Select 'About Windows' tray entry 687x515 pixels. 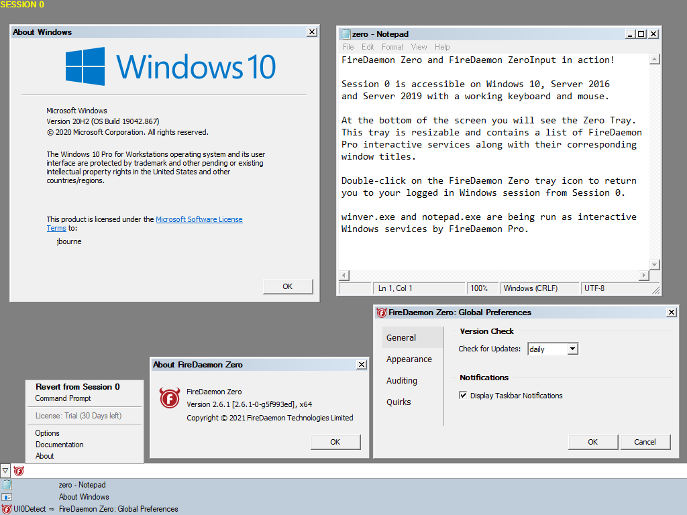coord(84,497)
